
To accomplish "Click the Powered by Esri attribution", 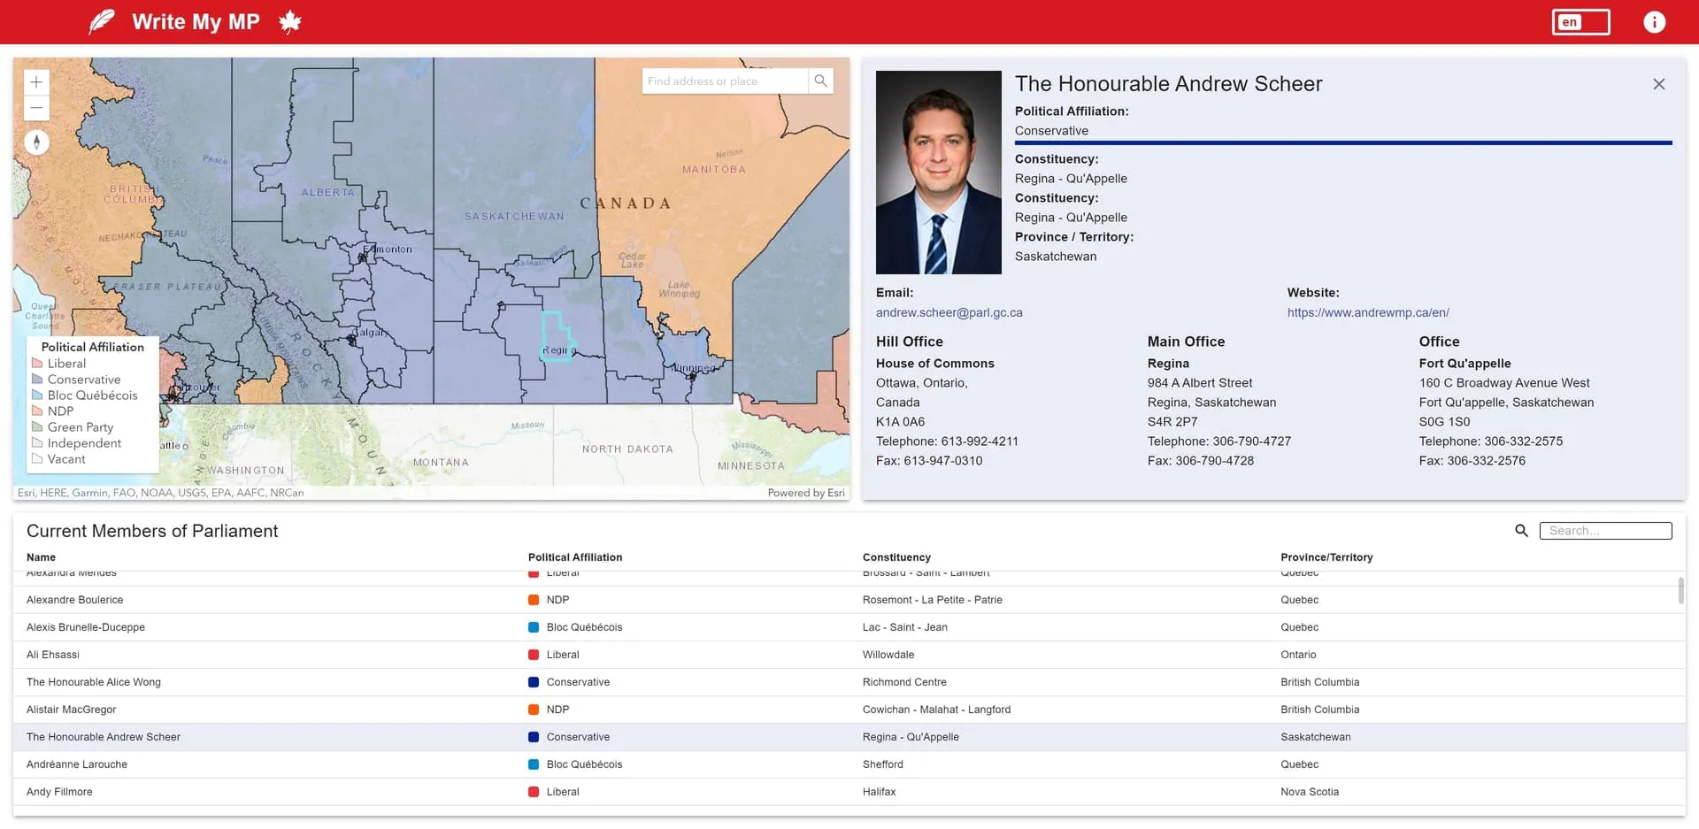I will 806,493.
